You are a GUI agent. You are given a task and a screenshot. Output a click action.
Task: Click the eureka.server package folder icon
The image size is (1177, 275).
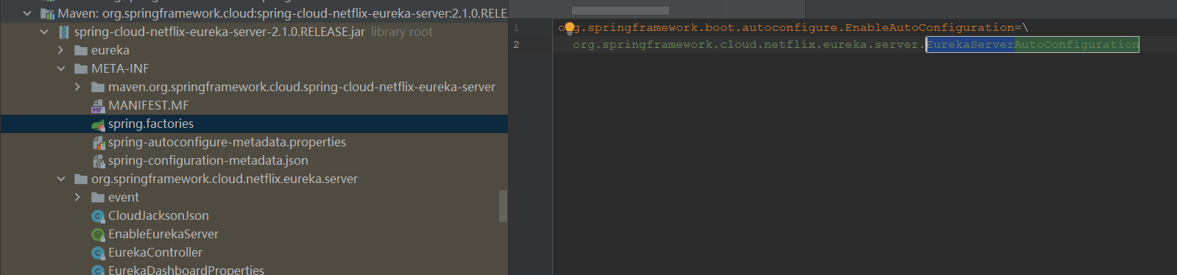(81, 179)
